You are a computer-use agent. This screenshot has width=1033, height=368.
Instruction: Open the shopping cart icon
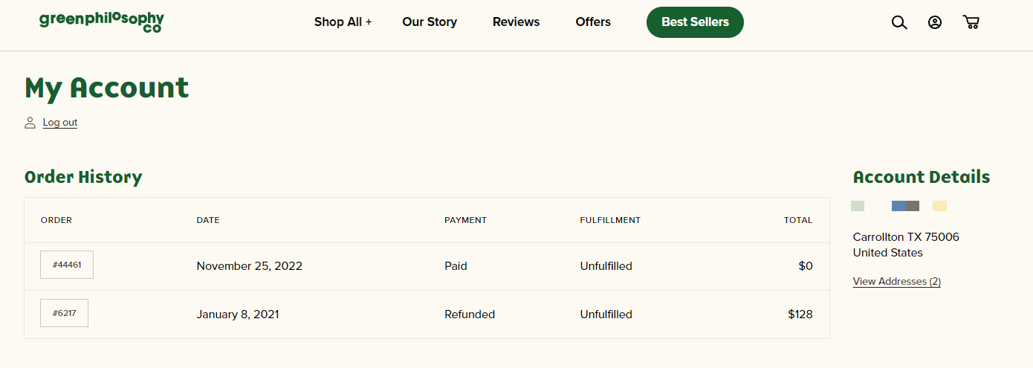(971, 22)
